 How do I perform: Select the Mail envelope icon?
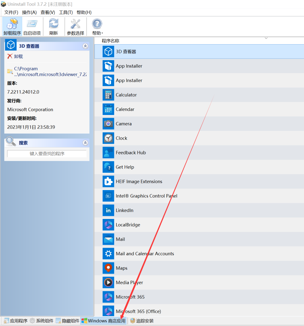tap(108, 239)
